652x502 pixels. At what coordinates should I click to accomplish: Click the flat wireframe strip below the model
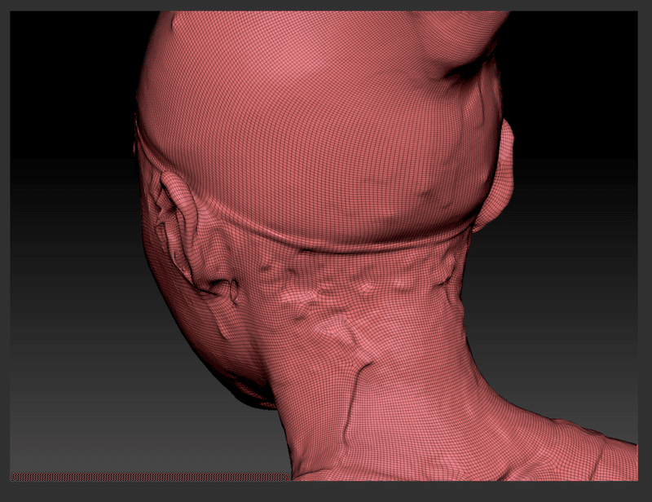point(150,477)
